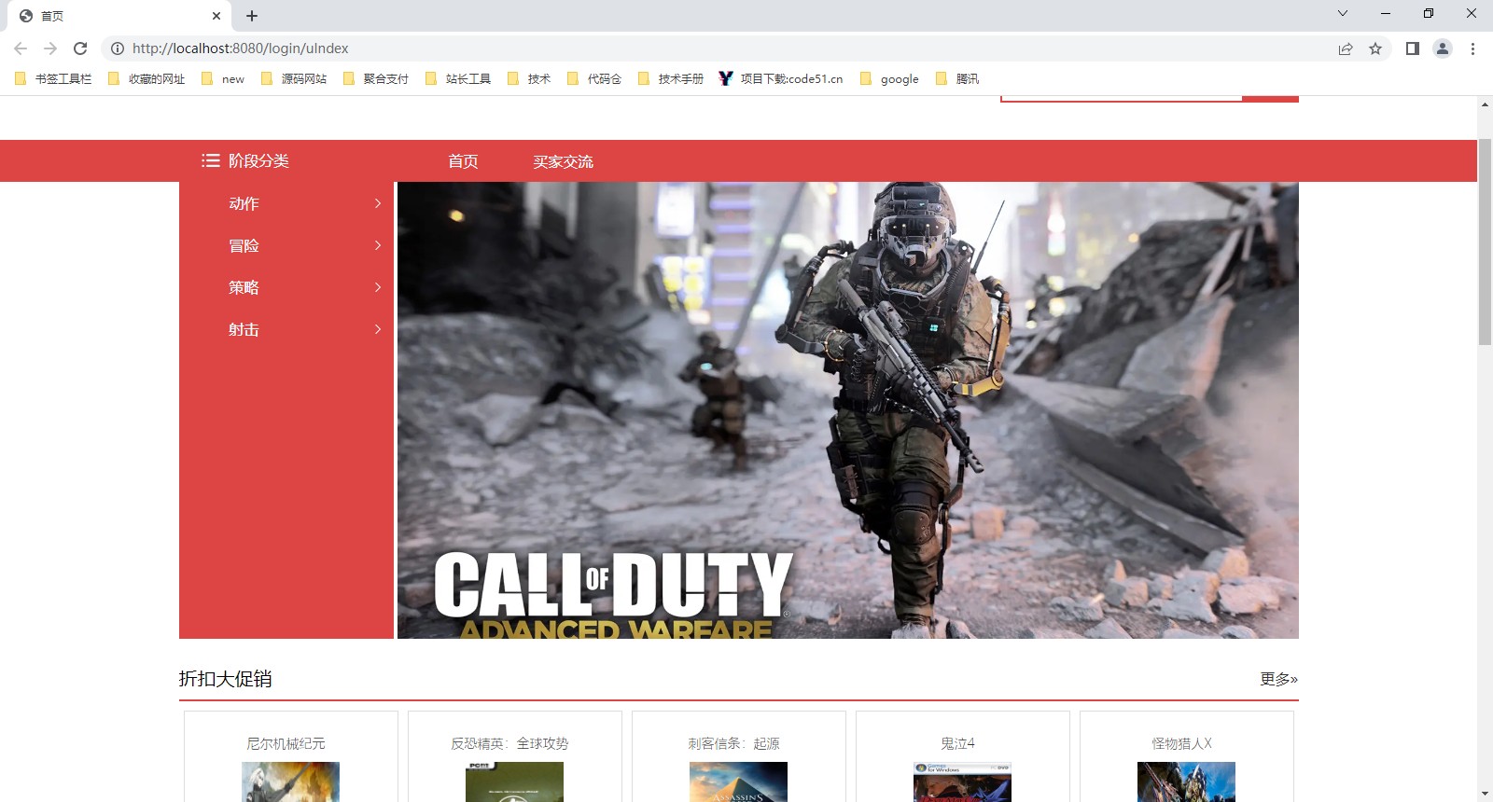Open the 聚合支付 bookmark folder

pyautogui.click(x=376, y=79)
